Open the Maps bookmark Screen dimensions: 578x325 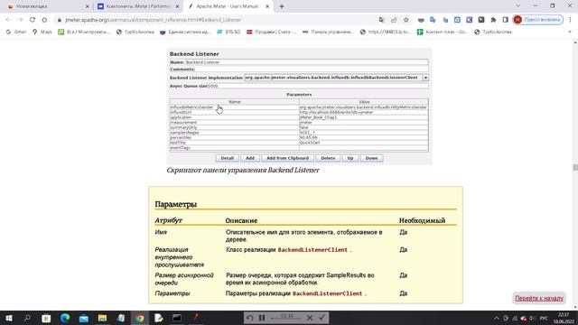[x=42, y=32]
